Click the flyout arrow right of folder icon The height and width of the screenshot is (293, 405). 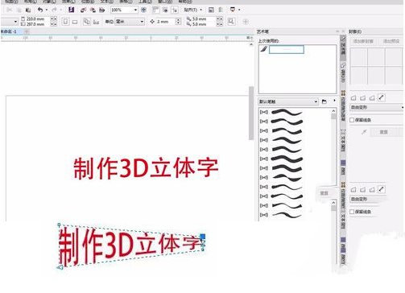334,101
